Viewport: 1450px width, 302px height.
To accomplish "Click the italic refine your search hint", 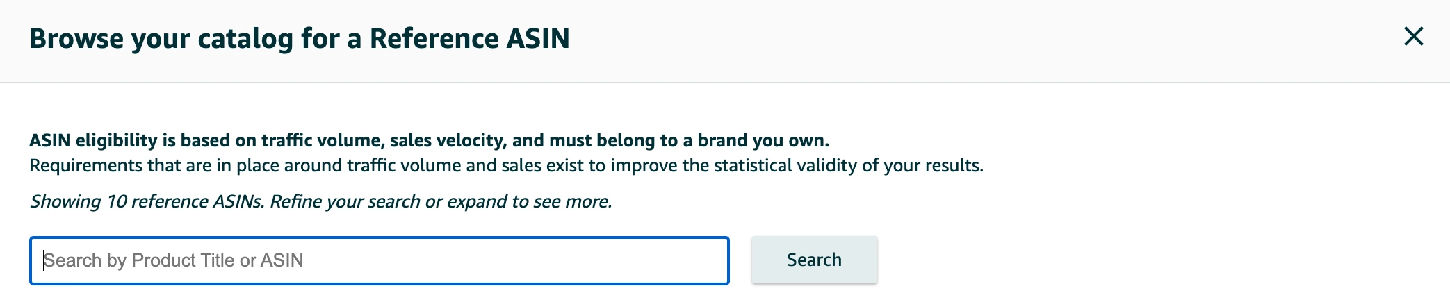I will 441,201.
